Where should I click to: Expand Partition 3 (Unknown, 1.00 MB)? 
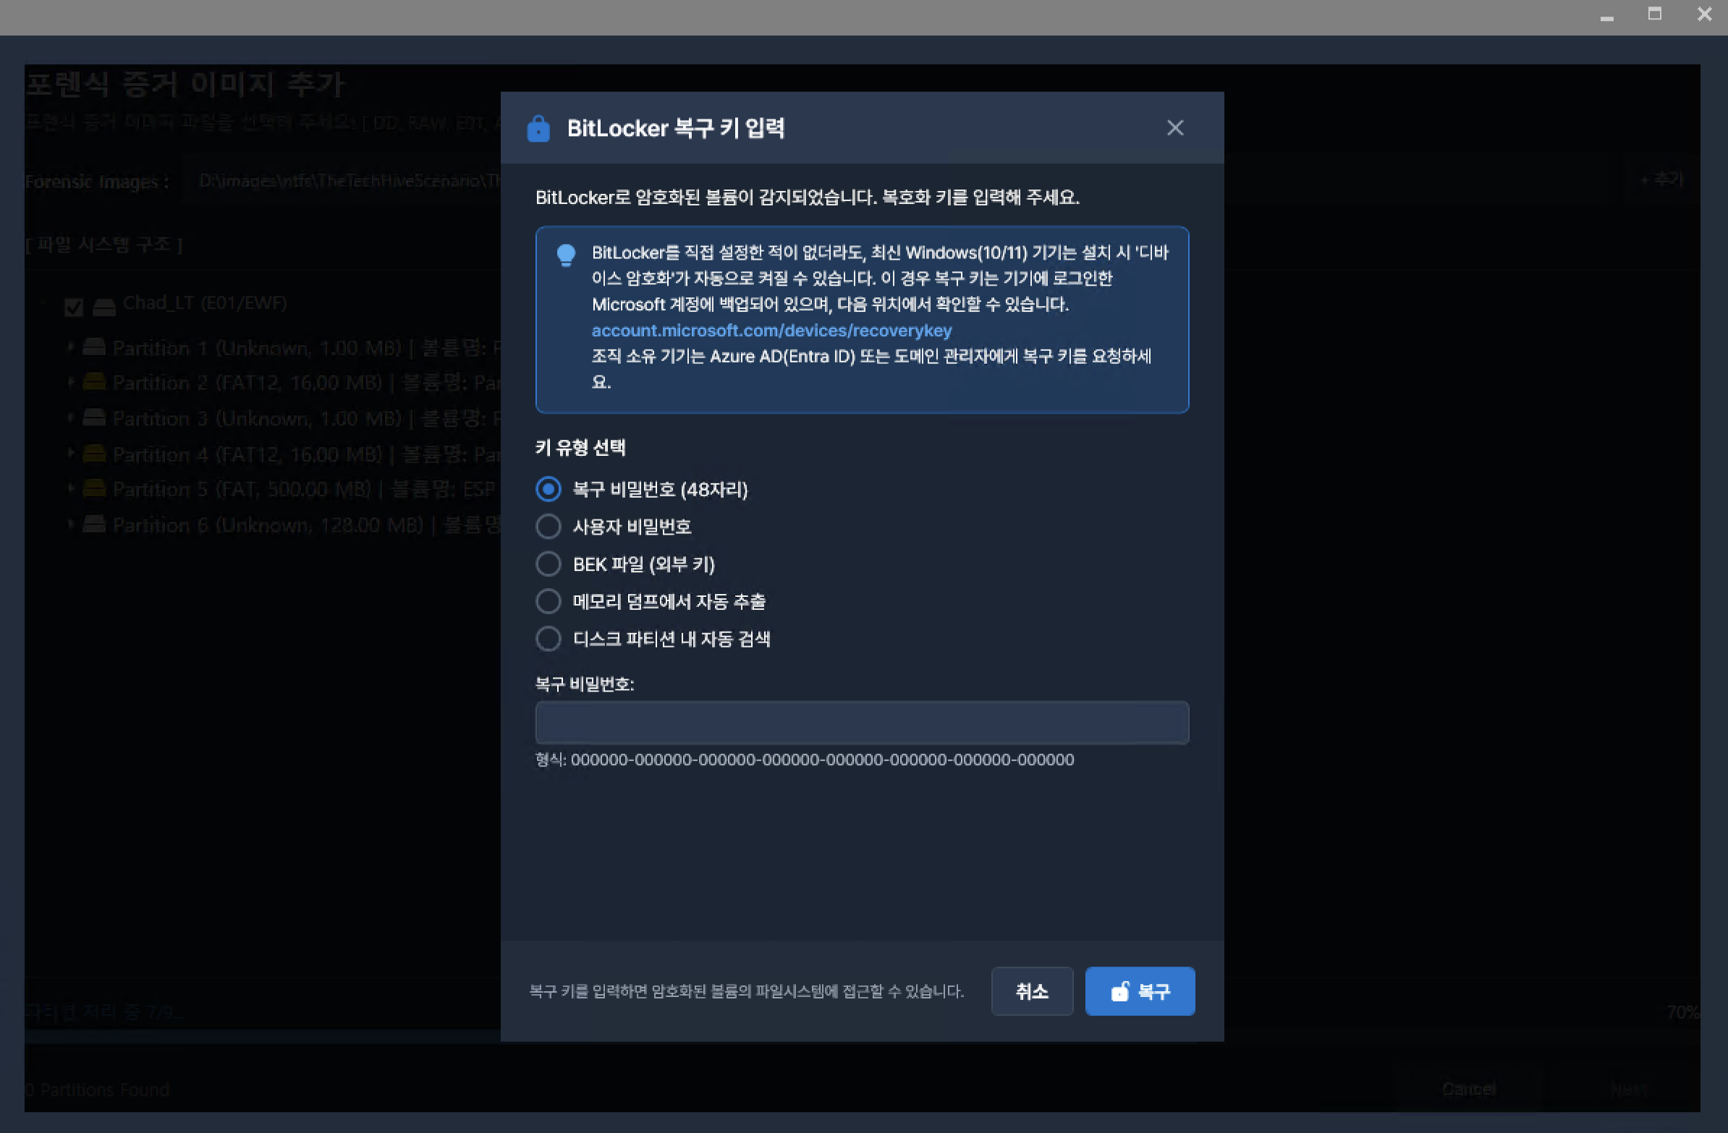[x=70, y=417]
